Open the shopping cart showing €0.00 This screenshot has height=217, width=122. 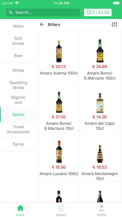tap(98, 12)
